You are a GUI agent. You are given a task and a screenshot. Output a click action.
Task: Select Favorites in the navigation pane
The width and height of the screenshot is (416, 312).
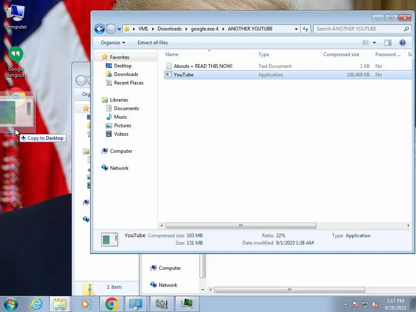click(x=119, y=57)
